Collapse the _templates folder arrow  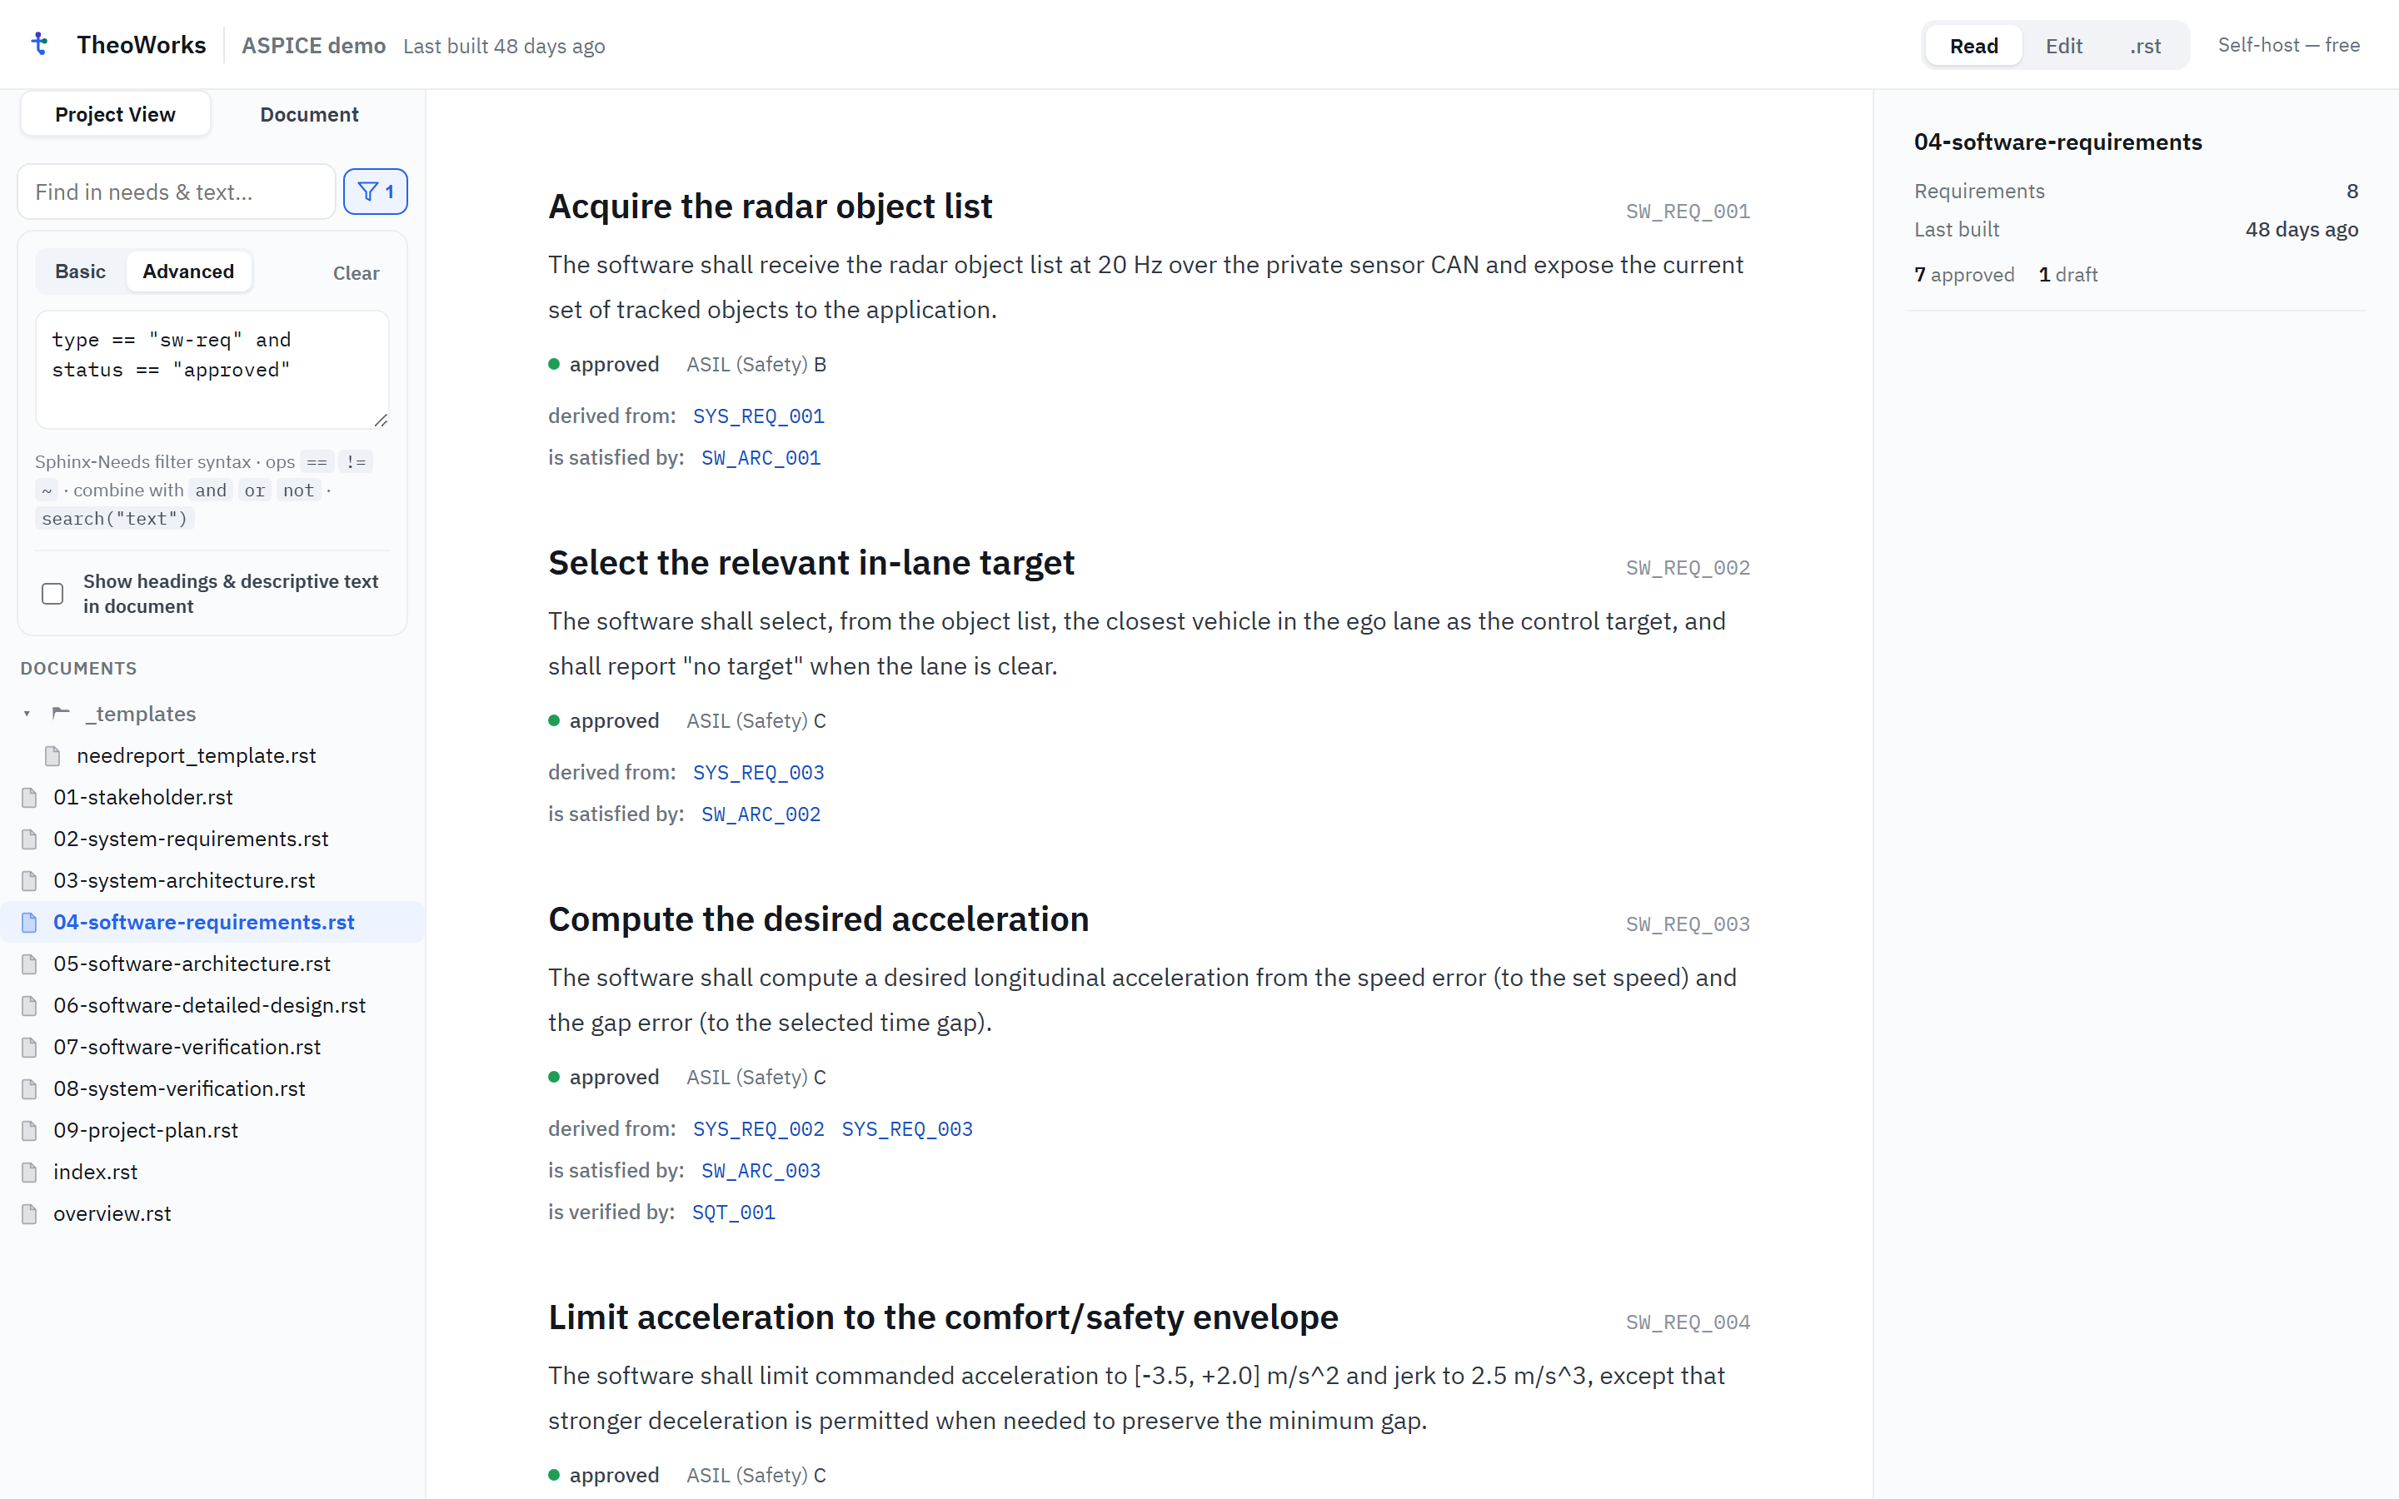[x=27, y=714]
